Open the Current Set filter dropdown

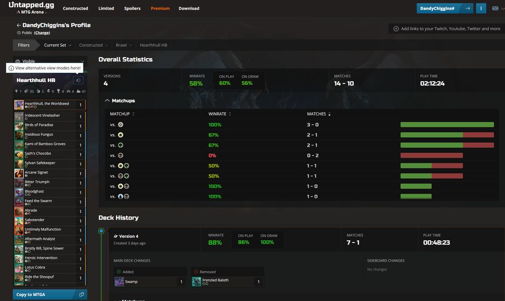click(58, 45)
